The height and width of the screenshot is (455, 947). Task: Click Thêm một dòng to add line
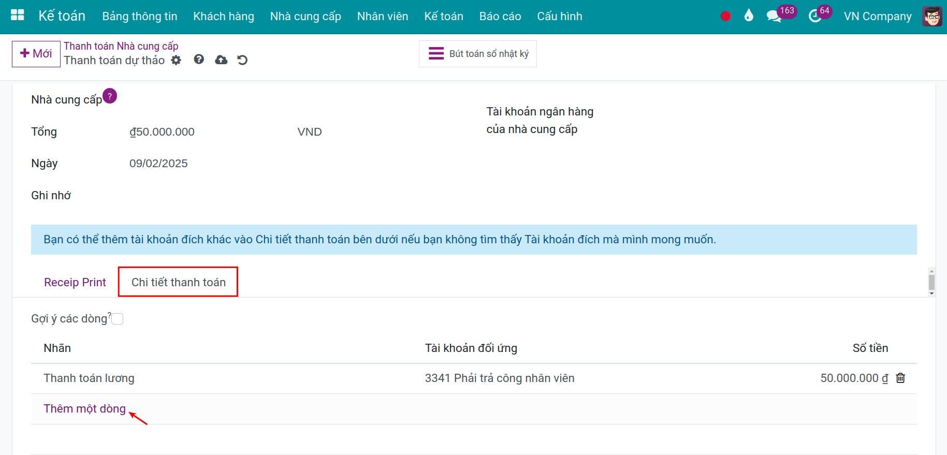84,408
